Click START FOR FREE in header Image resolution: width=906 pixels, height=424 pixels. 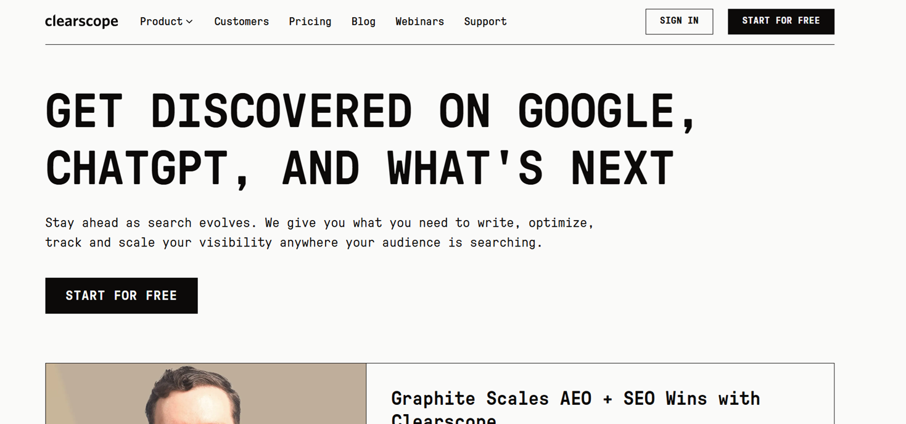[781, 22]
